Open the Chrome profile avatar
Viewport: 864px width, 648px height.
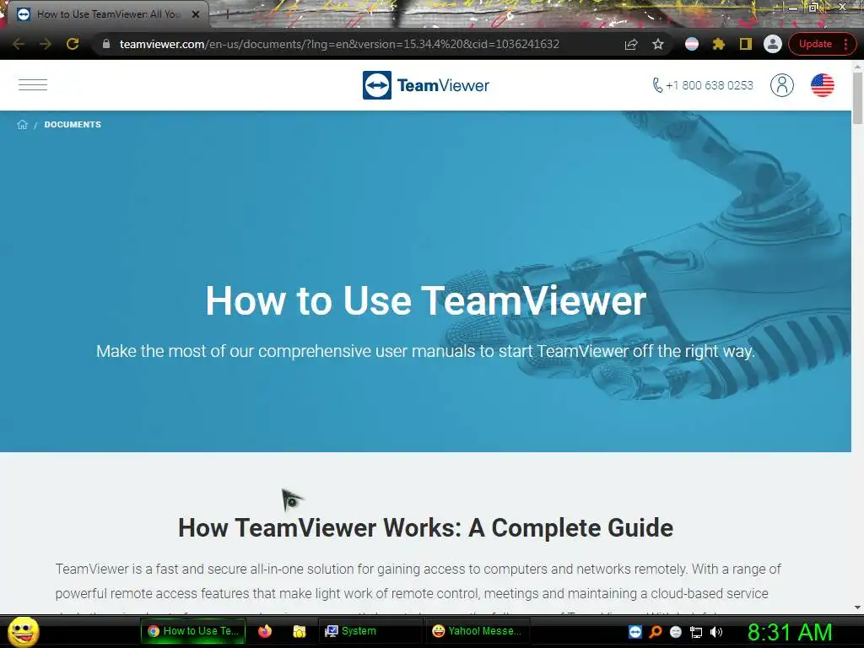[773, 44]
